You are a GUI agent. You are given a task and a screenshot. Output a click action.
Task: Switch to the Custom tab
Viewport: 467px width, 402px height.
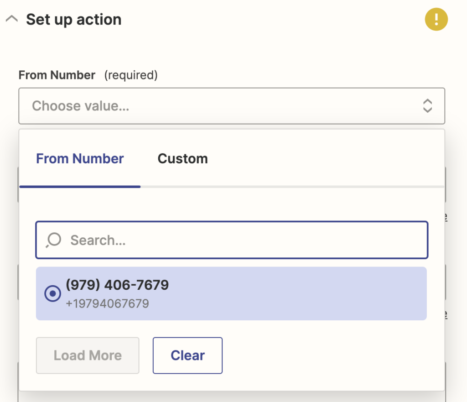182,158
